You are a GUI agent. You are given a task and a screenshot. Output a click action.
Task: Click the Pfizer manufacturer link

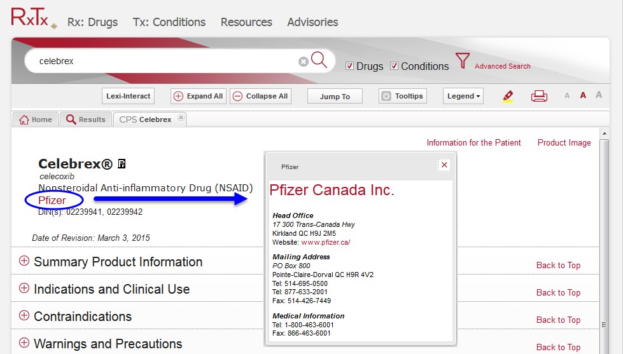pyautogui.click(x=52, y=200)
